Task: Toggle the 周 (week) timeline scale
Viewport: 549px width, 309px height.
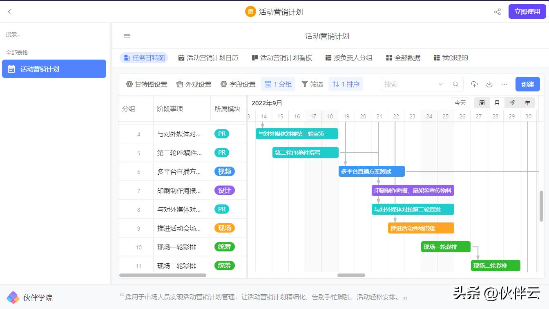Action: 481,102
